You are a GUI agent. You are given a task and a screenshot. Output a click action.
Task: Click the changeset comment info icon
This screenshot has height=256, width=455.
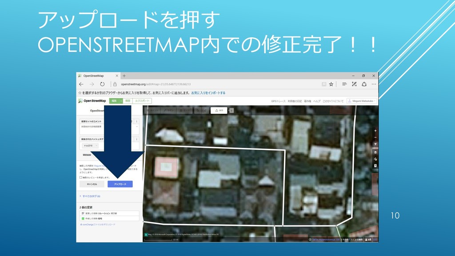tap(137, 121)
